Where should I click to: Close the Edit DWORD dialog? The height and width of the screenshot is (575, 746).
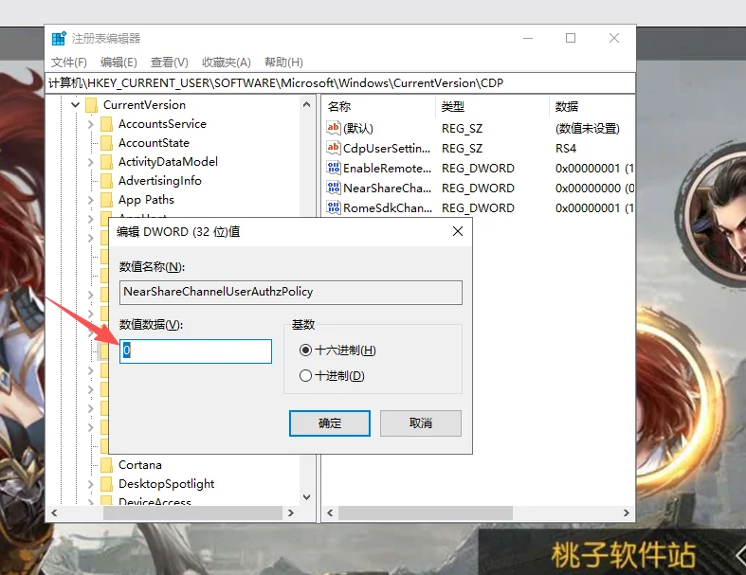(x=458, y=232)
